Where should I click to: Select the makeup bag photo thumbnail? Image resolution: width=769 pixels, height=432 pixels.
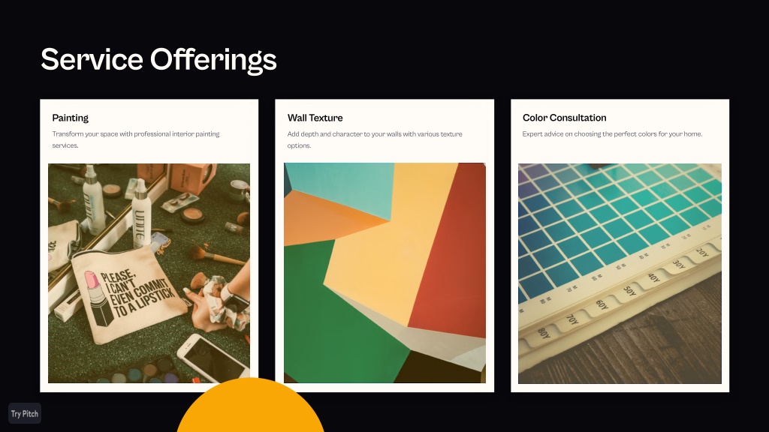pyautogui.click(x=149, y=273)
